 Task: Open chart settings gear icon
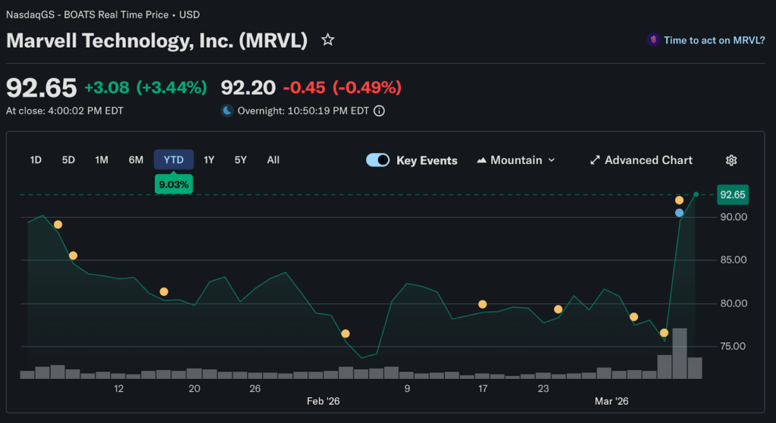(x=731, y=160)
